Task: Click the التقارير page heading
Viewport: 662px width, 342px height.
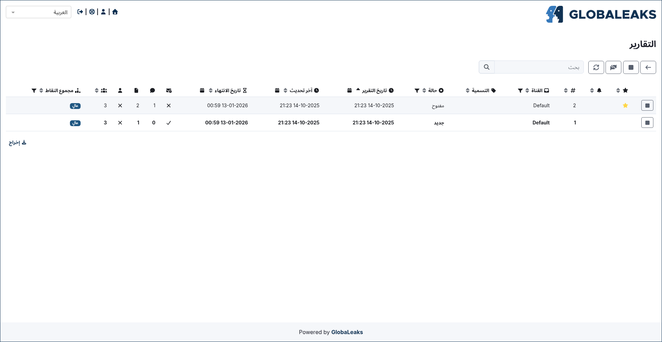Action: pyautogui.click(x=643, y=44)
